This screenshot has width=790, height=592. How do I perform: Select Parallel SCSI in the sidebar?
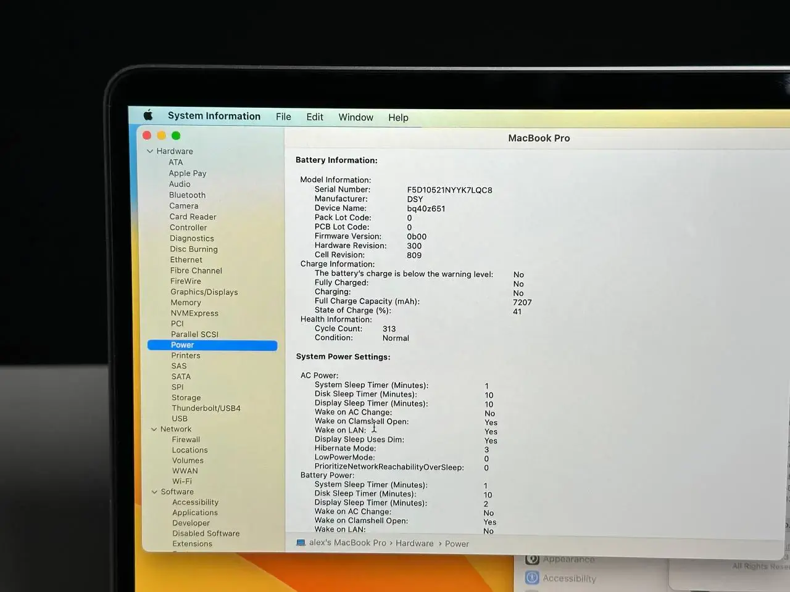coord(194,334)
